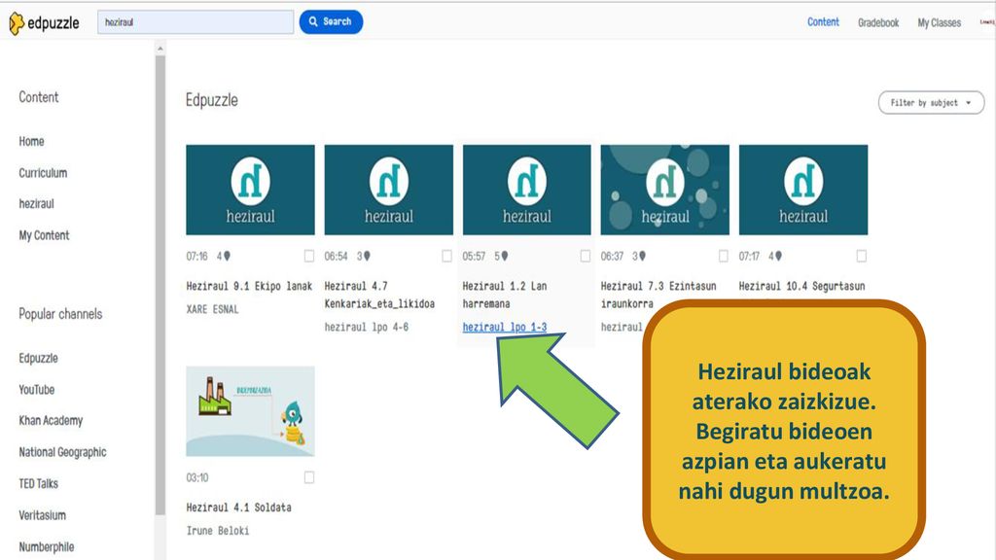Screen dimensions: 996x560
Task: Open Heziraul 4.1 Soldata thumbnail
Action: (250, 411)
